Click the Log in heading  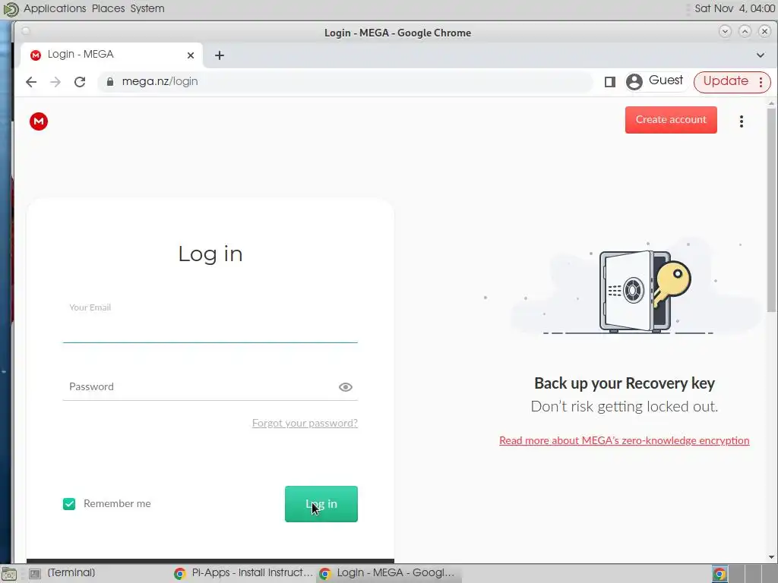coord(210,254)
